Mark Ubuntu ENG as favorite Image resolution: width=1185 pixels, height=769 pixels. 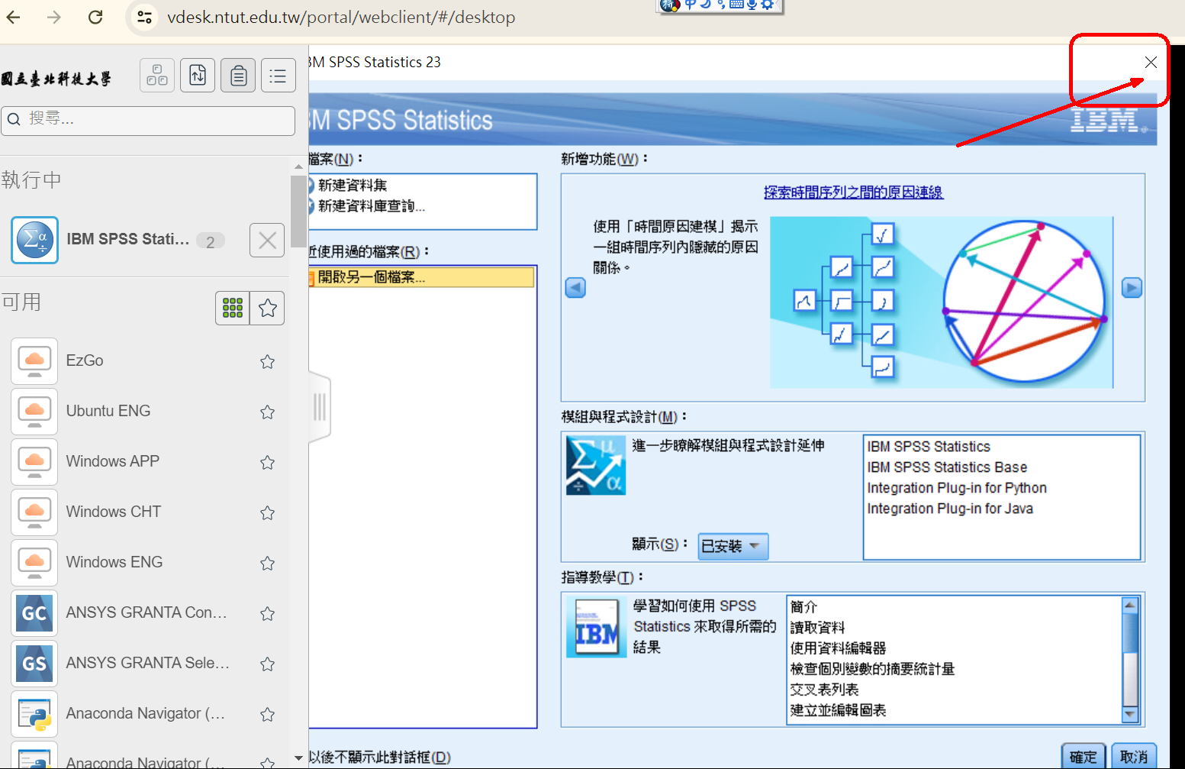point(267,412)
